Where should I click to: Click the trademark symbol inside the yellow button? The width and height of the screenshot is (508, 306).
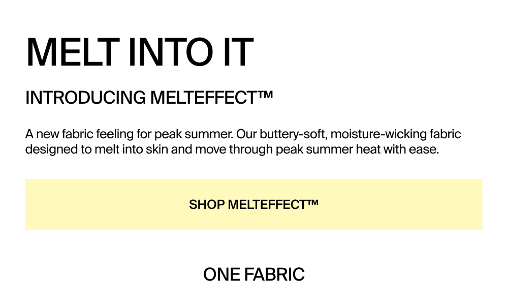point(312,202)
